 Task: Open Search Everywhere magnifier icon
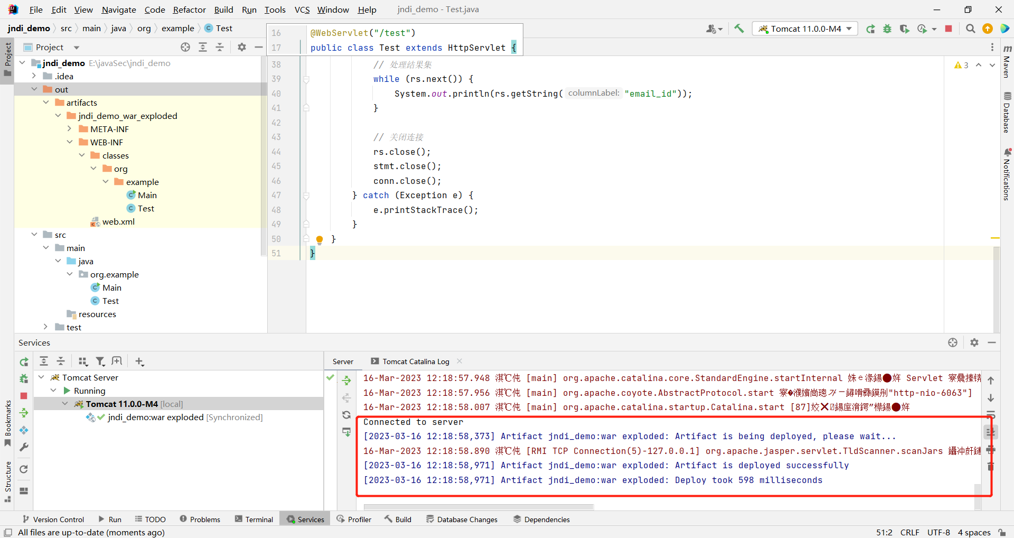point(970,29)
